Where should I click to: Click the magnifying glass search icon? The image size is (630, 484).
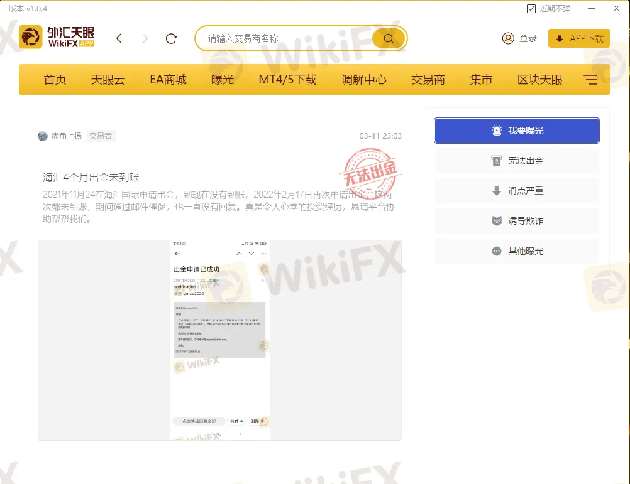point(388,38)
